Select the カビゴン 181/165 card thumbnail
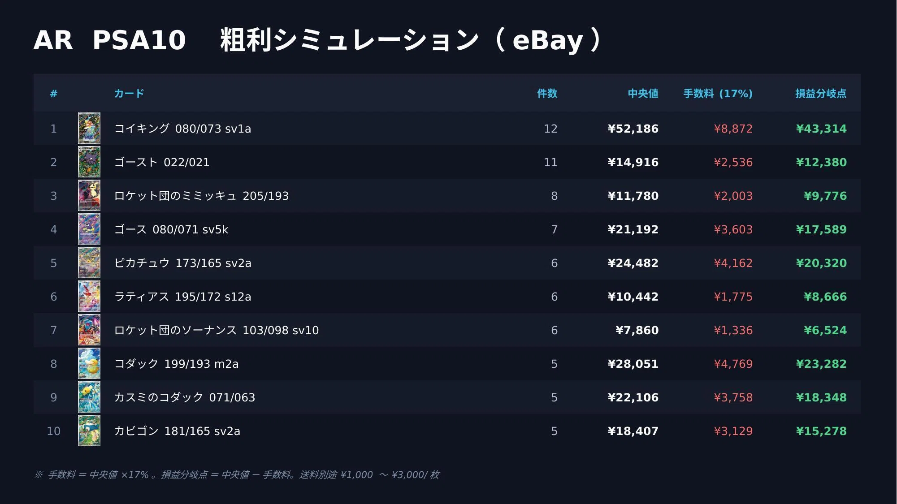The width and height of the screenshot is (897, 504). [x=89, y=431]
